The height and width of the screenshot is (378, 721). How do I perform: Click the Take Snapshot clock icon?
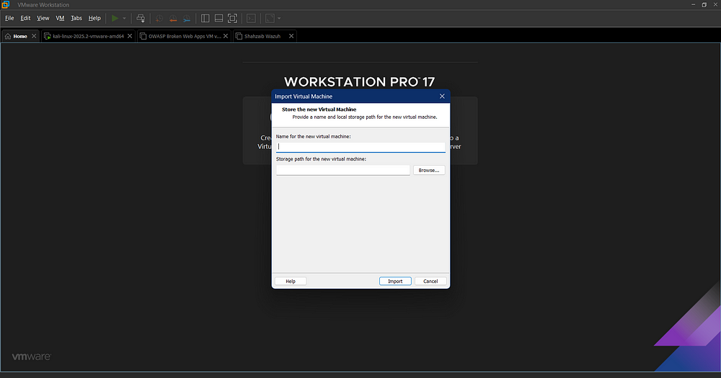(x=159, y=19)
